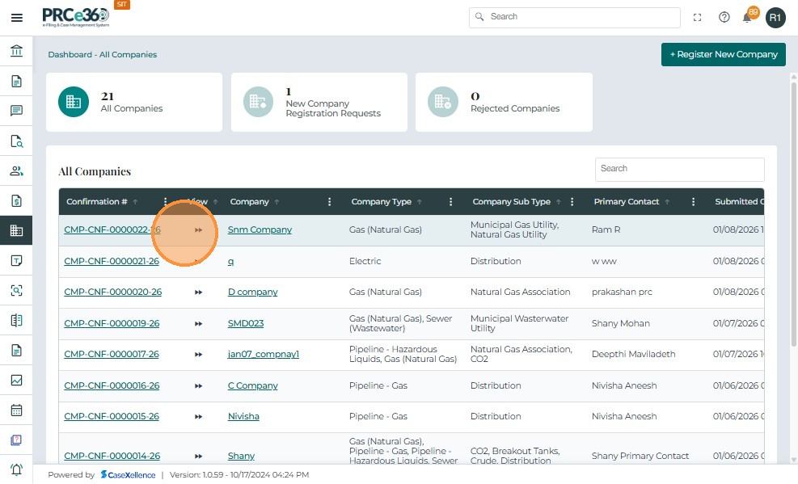Click the fullscreen icon in the header
This screenshot has height=484, width=798.
pos(698,17)
